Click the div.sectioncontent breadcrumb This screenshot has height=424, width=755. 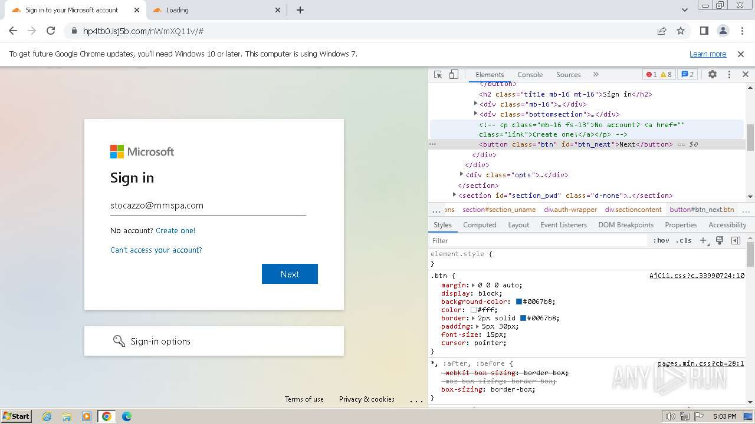[633, 210]
